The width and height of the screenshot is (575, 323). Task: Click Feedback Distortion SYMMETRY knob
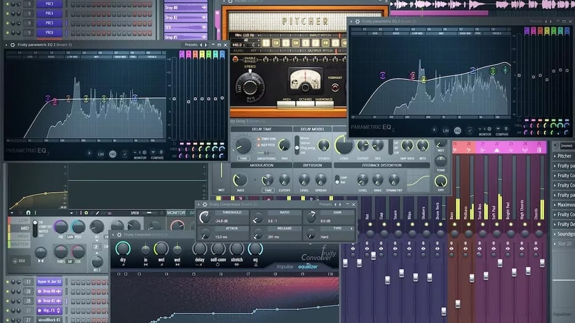click(x=394, y=180)
